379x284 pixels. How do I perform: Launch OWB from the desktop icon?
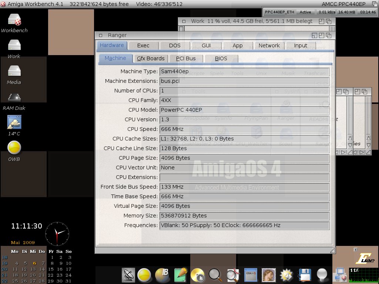tap(14, 148)
